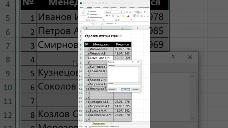Click the Top Align icon
Viewport: 228px width, 128px height.
(x=135, y=12)
